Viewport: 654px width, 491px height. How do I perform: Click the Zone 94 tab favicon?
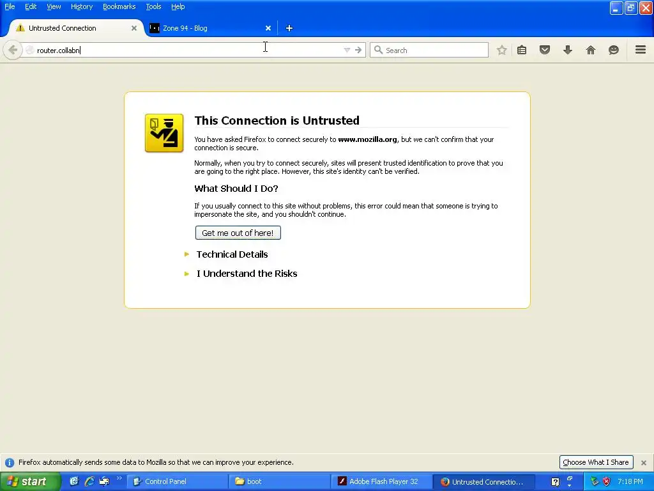pyautogui.click(x=155, y=28)
